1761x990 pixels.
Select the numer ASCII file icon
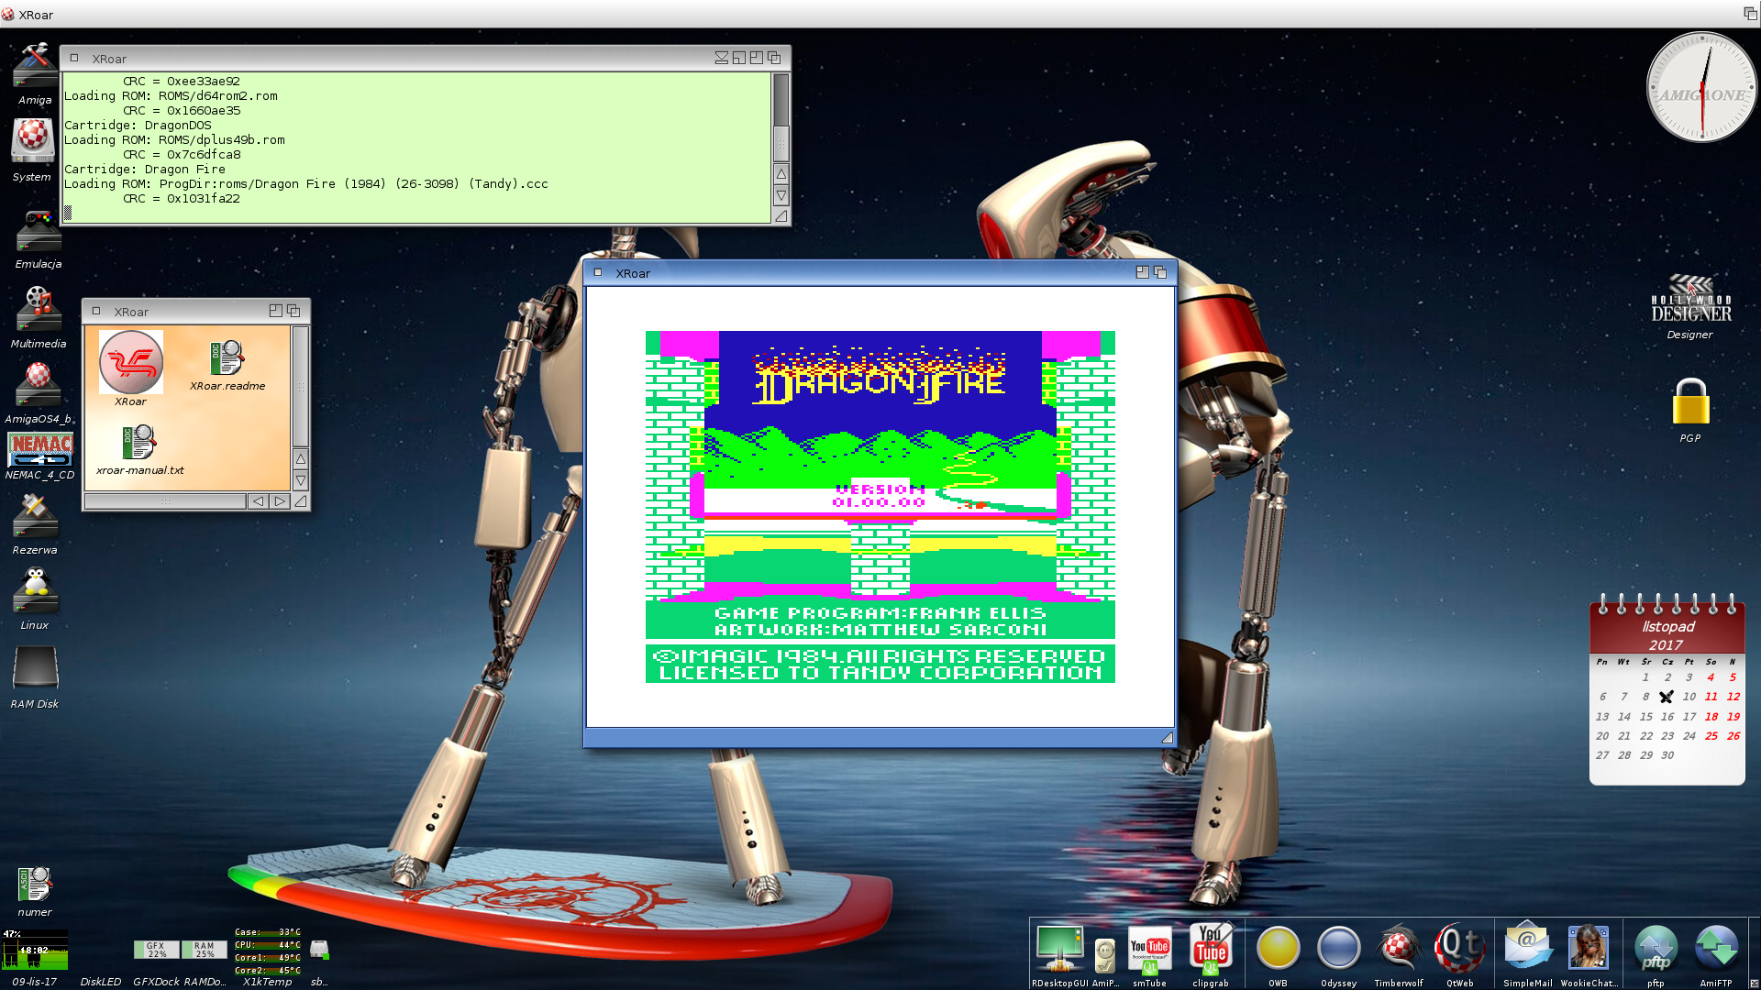[35, 885]
